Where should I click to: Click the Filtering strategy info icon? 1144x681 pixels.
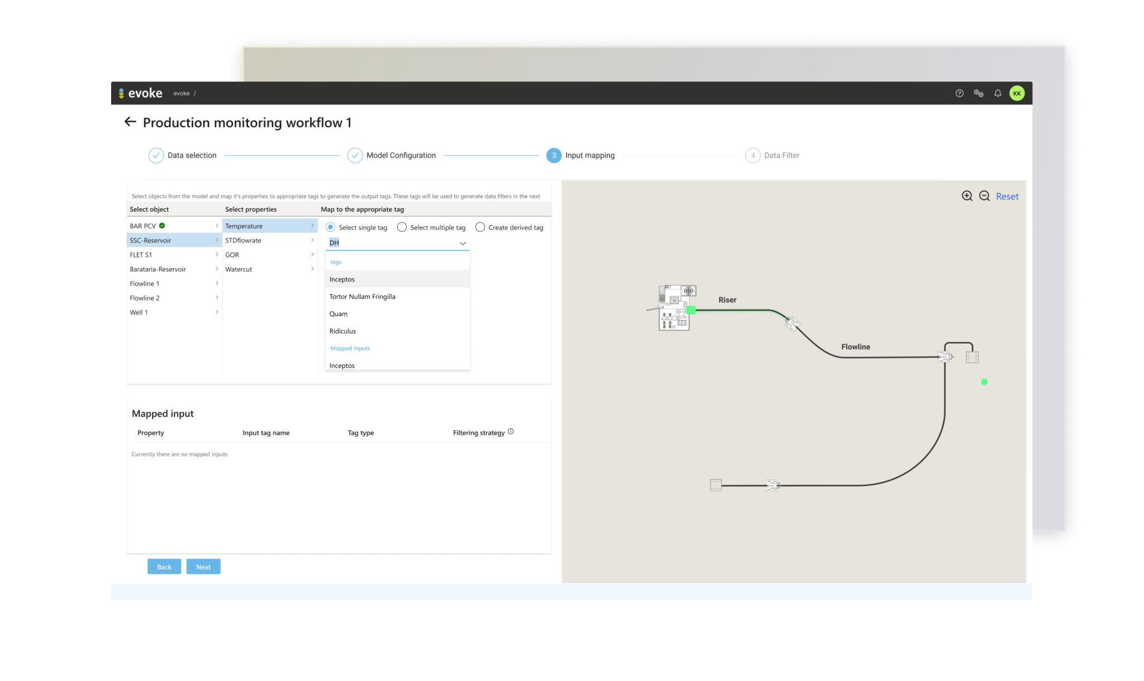click(x=511, y=431)
